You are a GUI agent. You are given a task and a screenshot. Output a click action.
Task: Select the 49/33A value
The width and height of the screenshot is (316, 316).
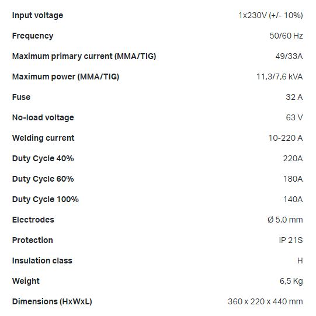tap(289, 56)
